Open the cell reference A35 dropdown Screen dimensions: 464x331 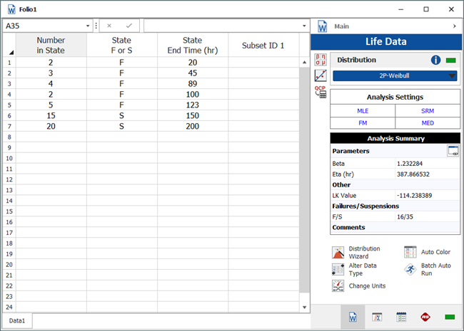[x=88, y=26]
